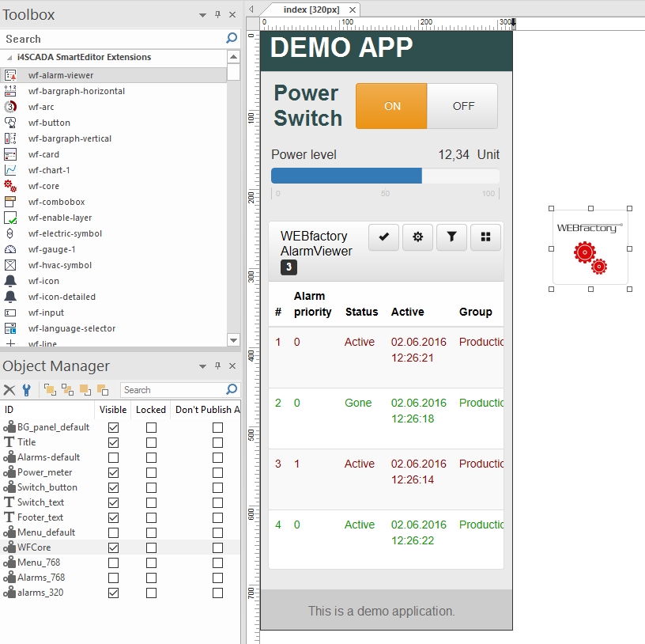The height and width of the screenshot is (644, 645).
Task: Enable visibility for Menu_default
Action: (114, 532)
